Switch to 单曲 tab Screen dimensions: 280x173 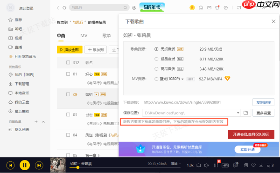(61, 36)
